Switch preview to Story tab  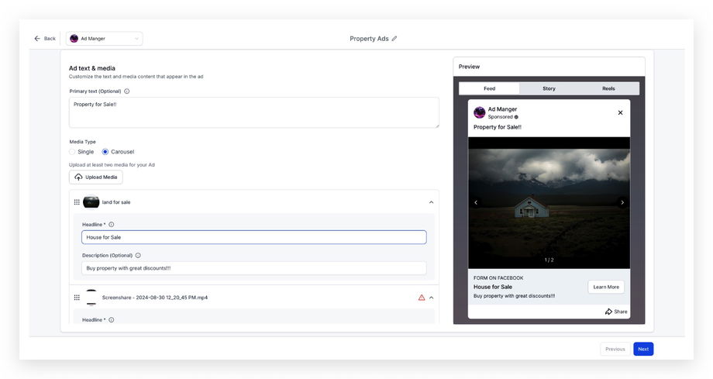549,88
